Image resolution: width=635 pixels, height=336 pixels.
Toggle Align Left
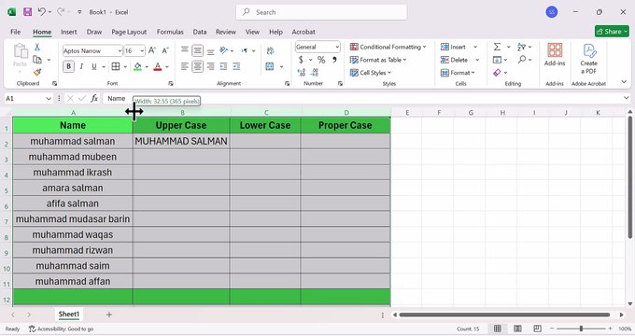coord(185,66)
